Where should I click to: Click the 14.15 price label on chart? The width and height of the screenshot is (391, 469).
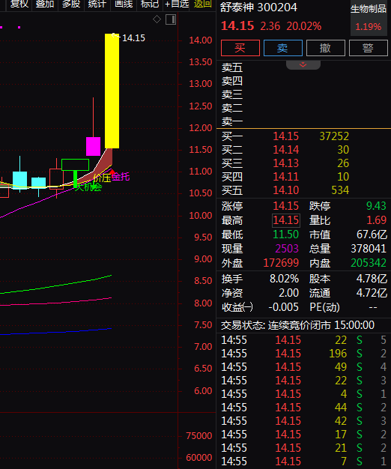tap(133, 38)
